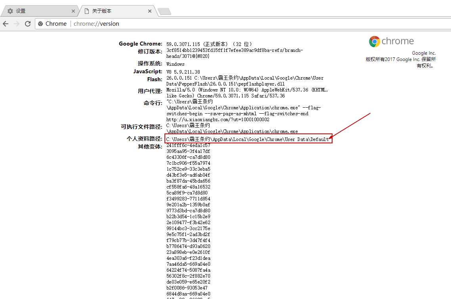Click variation 2e109477-f3b42e62
451x299 pixels.
(x=188, y=223)
